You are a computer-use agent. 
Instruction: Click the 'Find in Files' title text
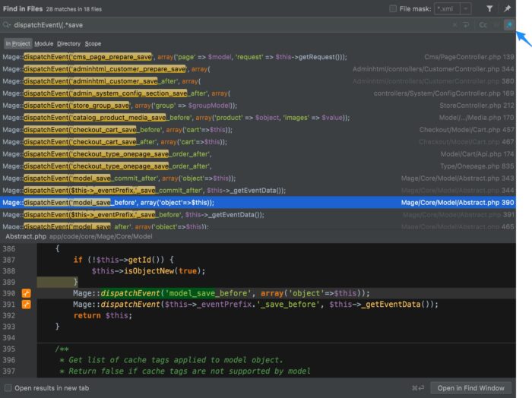point(23,9)
